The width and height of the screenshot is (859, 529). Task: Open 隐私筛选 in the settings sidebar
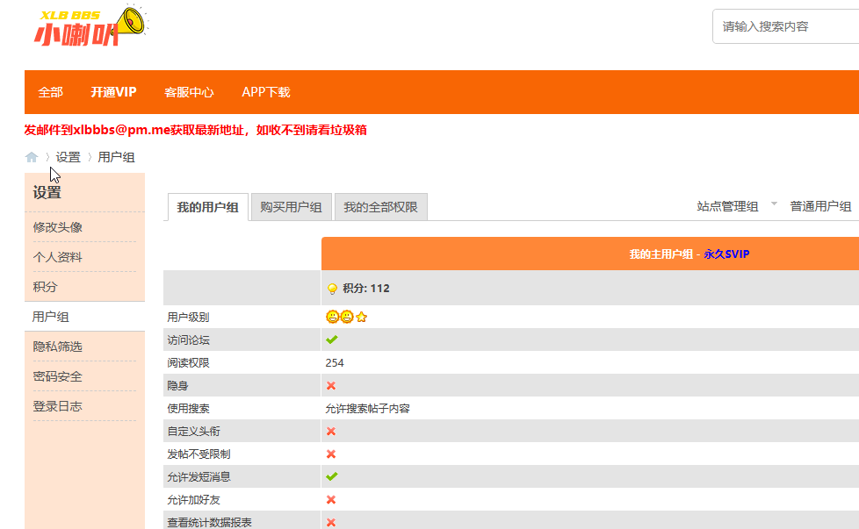click(57, 347)
